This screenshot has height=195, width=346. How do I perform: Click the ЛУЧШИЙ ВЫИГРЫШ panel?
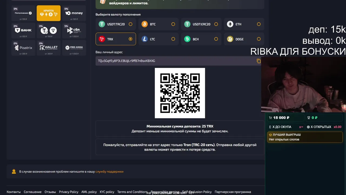(305, 137)
